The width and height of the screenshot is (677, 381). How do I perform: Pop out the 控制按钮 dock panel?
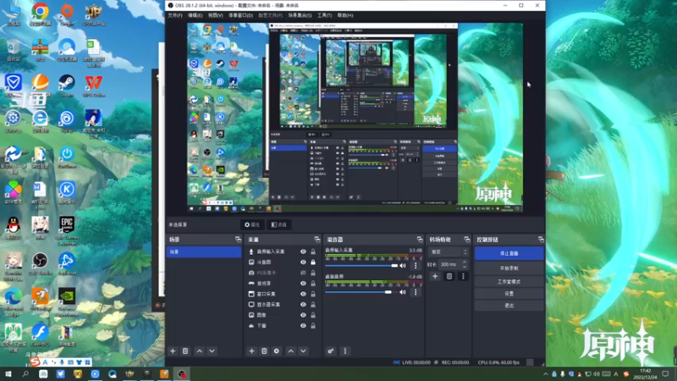[x=541, y=240]
